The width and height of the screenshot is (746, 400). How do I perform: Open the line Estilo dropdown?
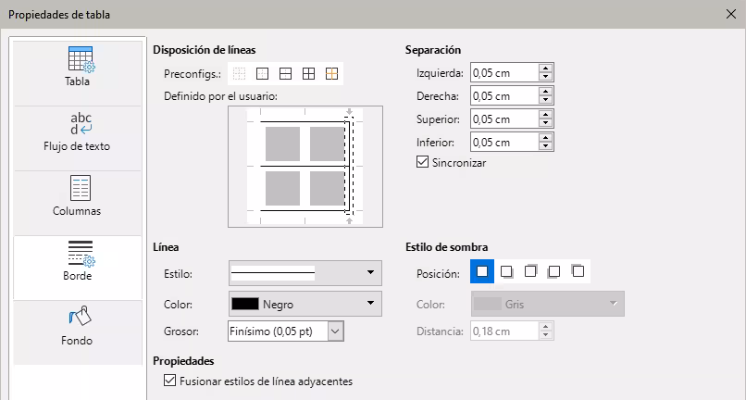click(x=305, y=273)
